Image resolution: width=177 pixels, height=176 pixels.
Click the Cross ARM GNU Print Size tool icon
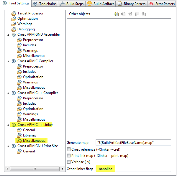click(14, 146)
